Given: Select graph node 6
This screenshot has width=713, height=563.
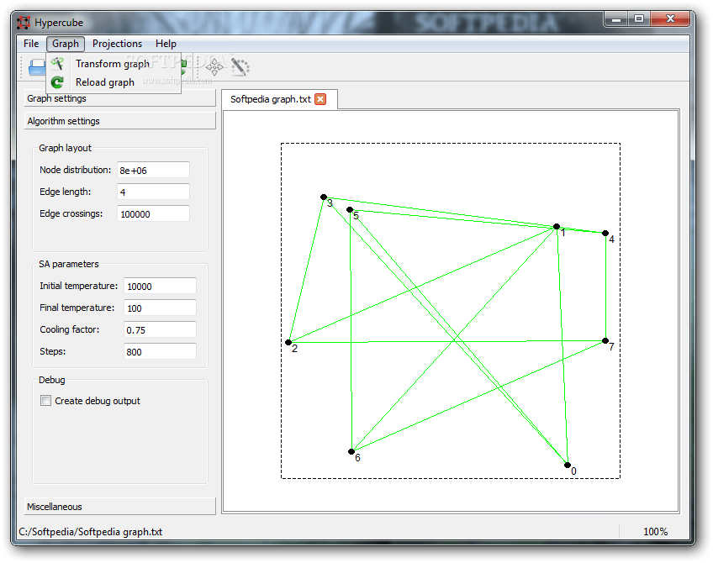Looking at the screenshot, I should (x=351, y=451).
